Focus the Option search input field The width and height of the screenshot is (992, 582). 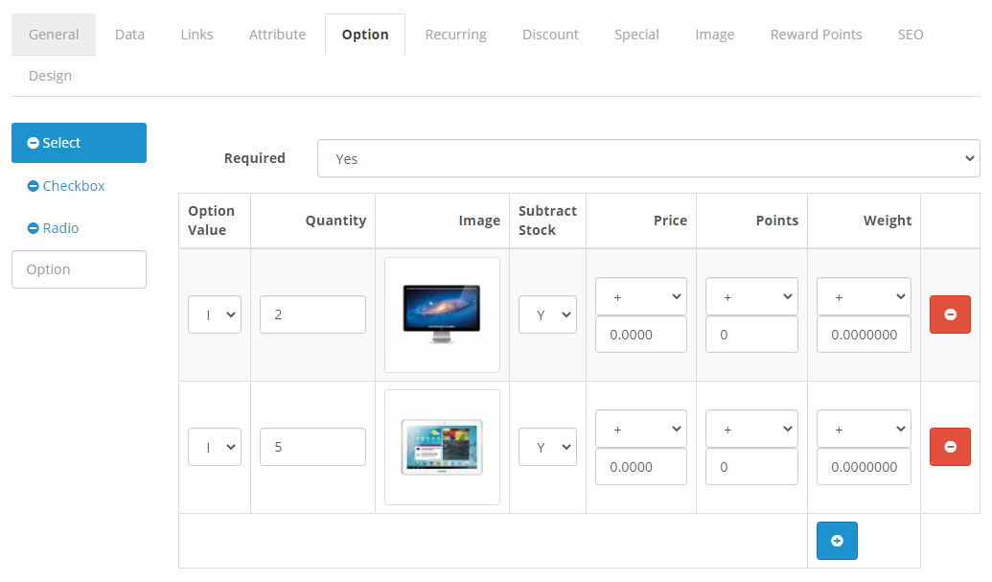(x=80, y=269)
